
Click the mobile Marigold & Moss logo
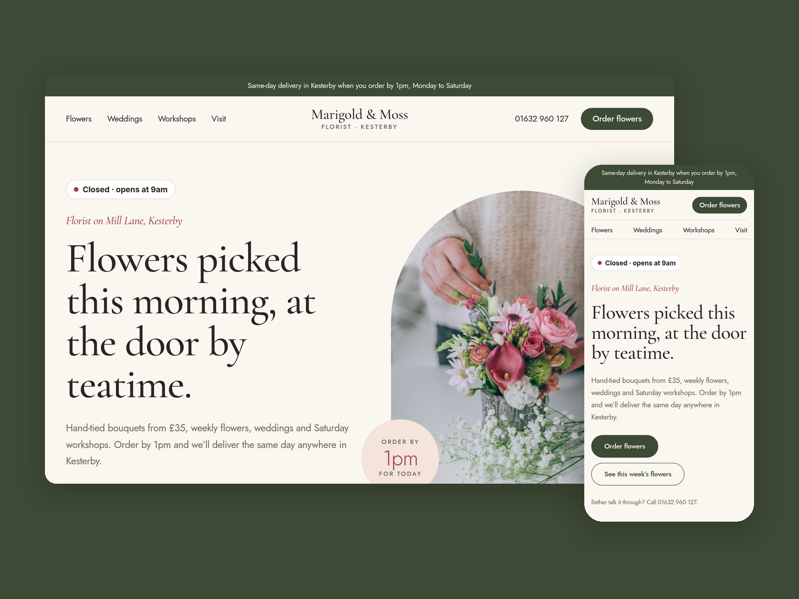pos(626,205)
